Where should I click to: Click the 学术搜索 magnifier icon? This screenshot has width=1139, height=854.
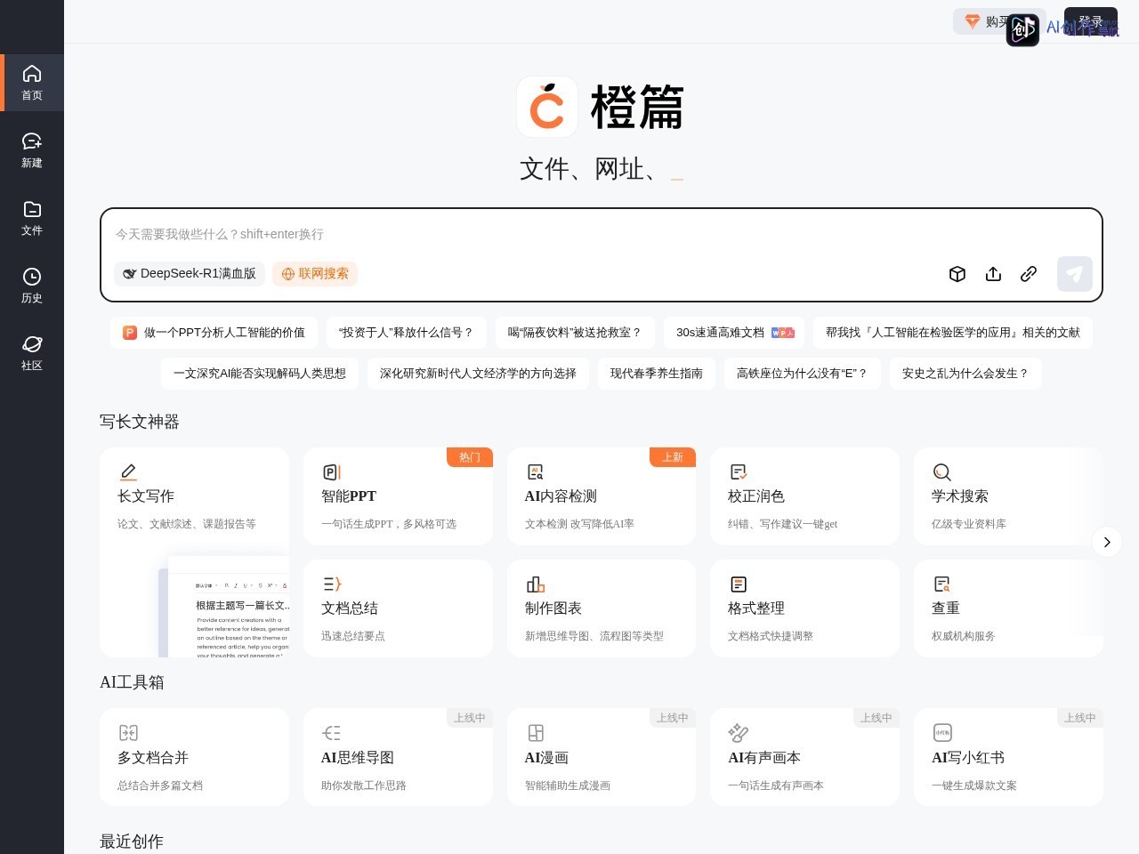[941, 472]
